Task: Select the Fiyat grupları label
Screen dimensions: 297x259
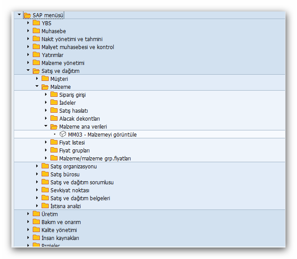Action: coord(74,151)
